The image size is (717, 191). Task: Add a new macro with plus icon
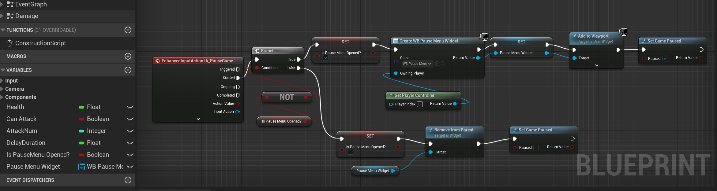pyautogui.click(x=128, y=56)
